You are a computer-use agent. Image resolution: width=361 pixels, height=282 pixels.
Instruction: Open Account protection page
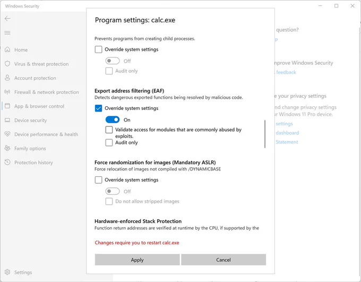35,78
